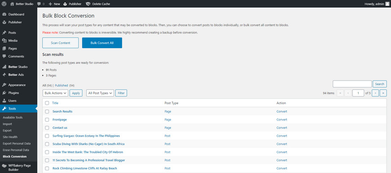Open Site Health under Tools menu
Screen dimensions: 391x173
coord(10,137)
